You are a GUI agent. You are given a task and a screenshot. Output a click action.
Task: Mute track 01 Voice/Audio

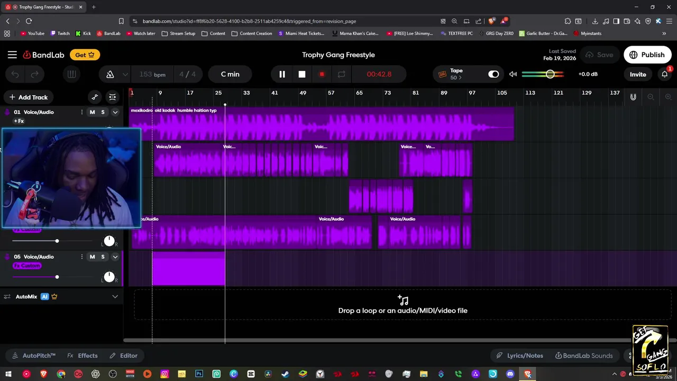(92, 112)
